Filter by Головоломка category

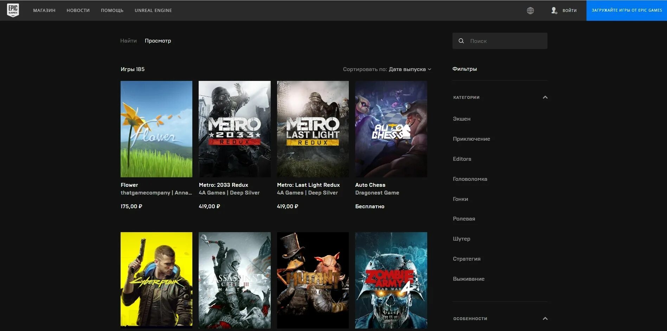coord(470,179)
